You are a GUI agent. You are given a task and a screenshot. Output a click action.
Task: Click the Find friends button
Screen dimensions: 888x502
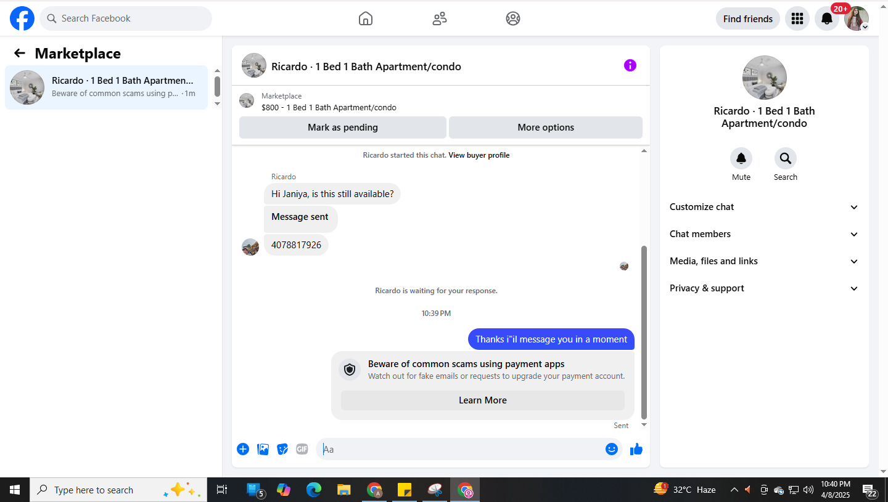click(748, 18)
